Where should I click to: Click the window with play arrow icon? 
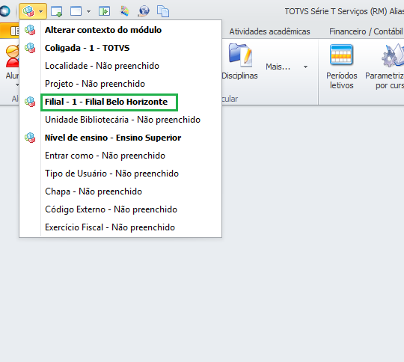pos(104,12)
